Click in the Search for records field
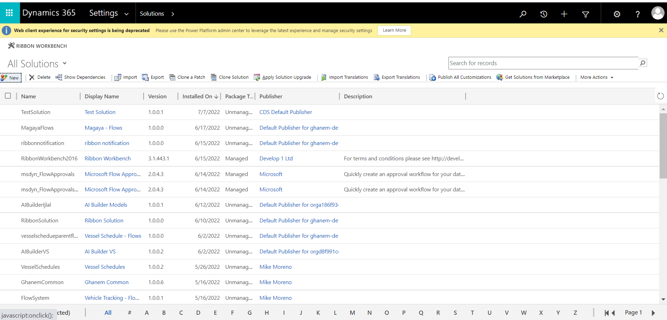This screenshot has height=320, width=667. click(543, 63)
